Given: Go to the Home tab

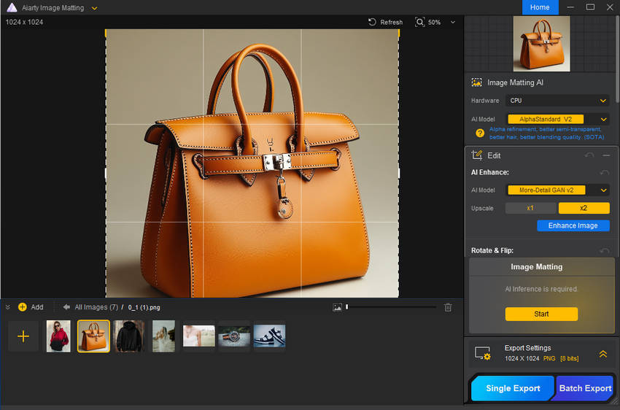Looking at the screenshot, I should [x=540, y=7].
